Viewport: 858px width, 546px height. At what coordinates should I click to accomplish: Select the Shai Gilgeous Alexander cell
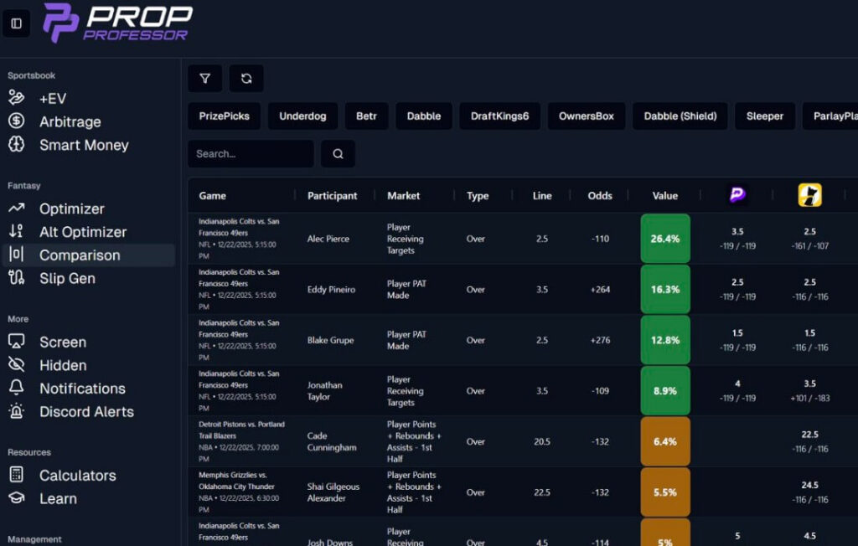click(333, 492)
